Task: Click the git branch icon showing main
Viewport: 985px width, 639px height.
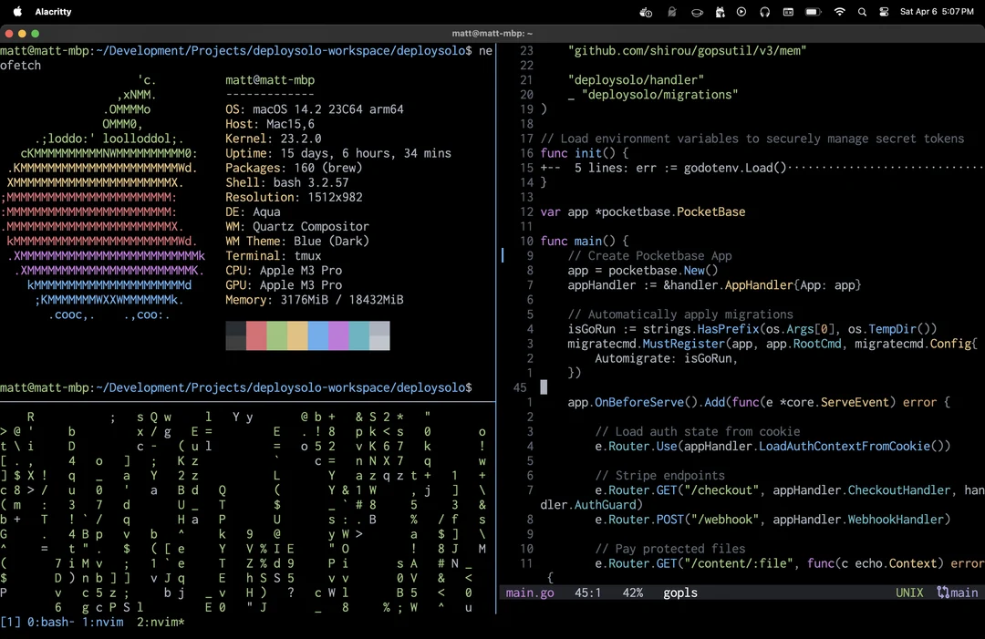Action: coord(958,593)
